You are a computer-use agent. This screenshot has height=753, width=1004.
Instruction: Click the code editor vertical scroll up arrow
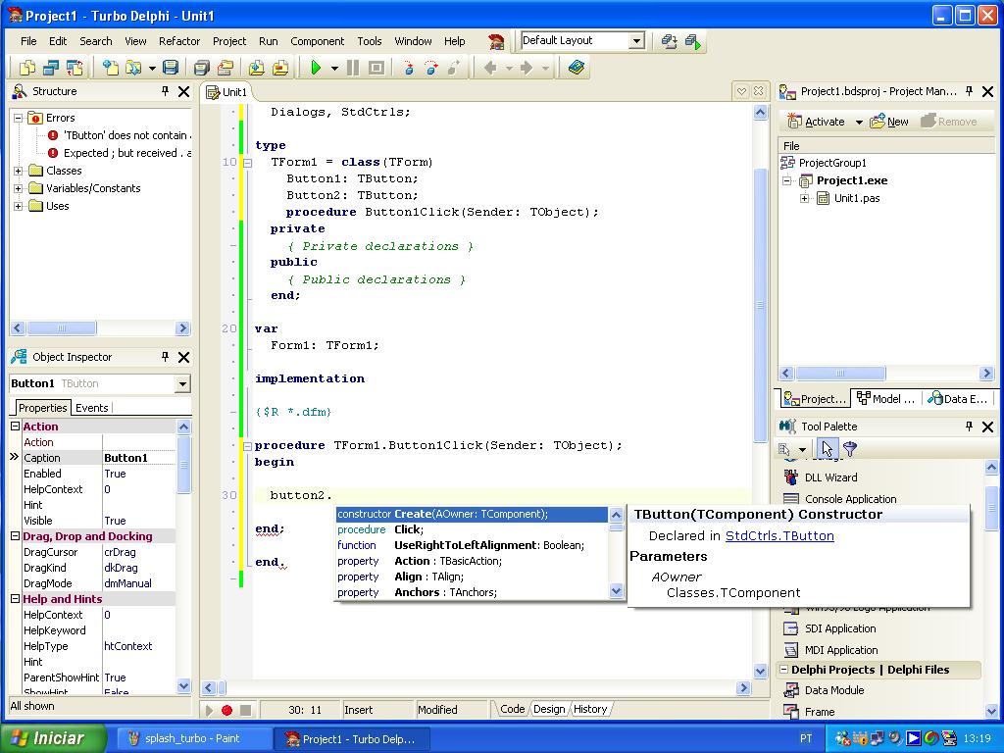pyautogui.click(x=760, y=113)
